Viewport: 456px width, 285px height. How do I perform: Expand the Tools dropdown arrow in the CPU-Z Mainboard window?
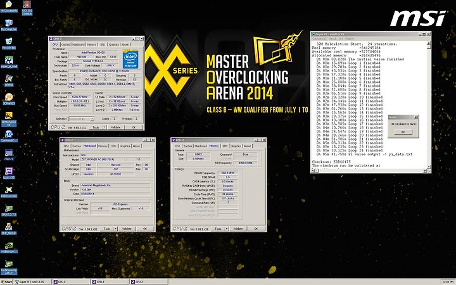point(115,229)
